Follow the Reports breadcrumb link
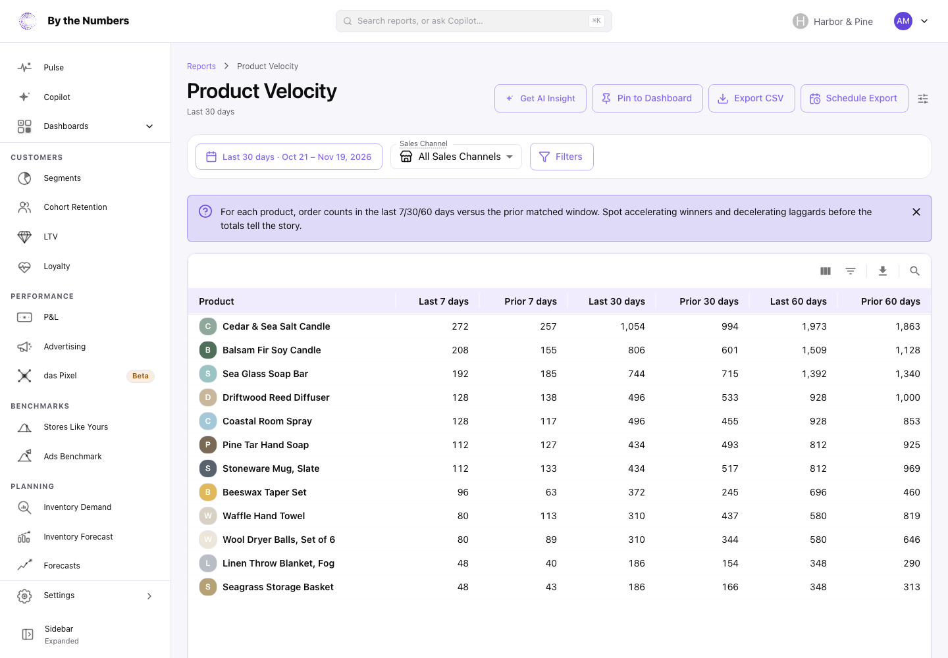 coord(201,66)
